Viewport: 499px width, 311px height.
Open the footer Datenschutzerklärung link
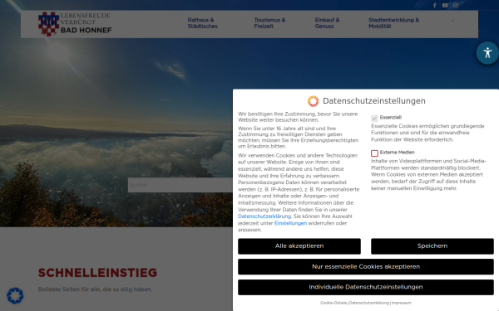[x=369, y=303]
